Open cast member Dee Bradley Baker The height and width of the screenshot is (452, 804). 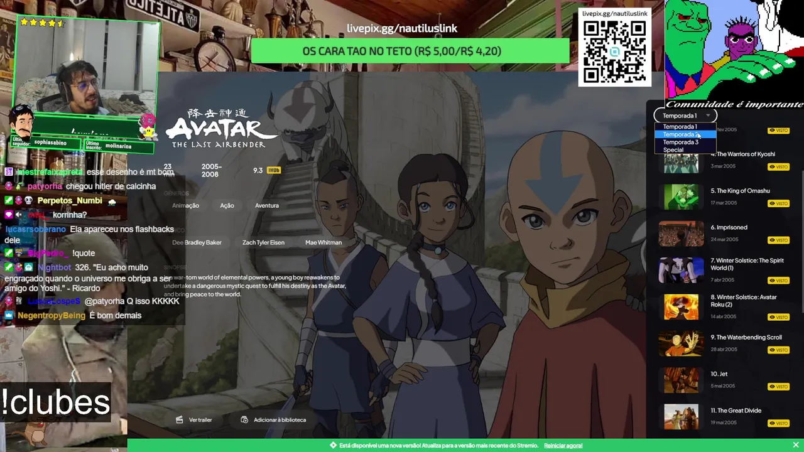pos(197,242)
